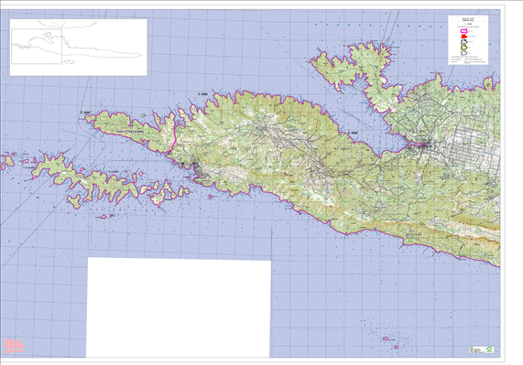
Task: Click the harbor town on the east bay
Action: coord(425,145)
